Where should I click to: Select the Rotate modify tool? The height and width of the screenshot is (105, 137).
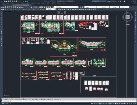tap(136, 22)
